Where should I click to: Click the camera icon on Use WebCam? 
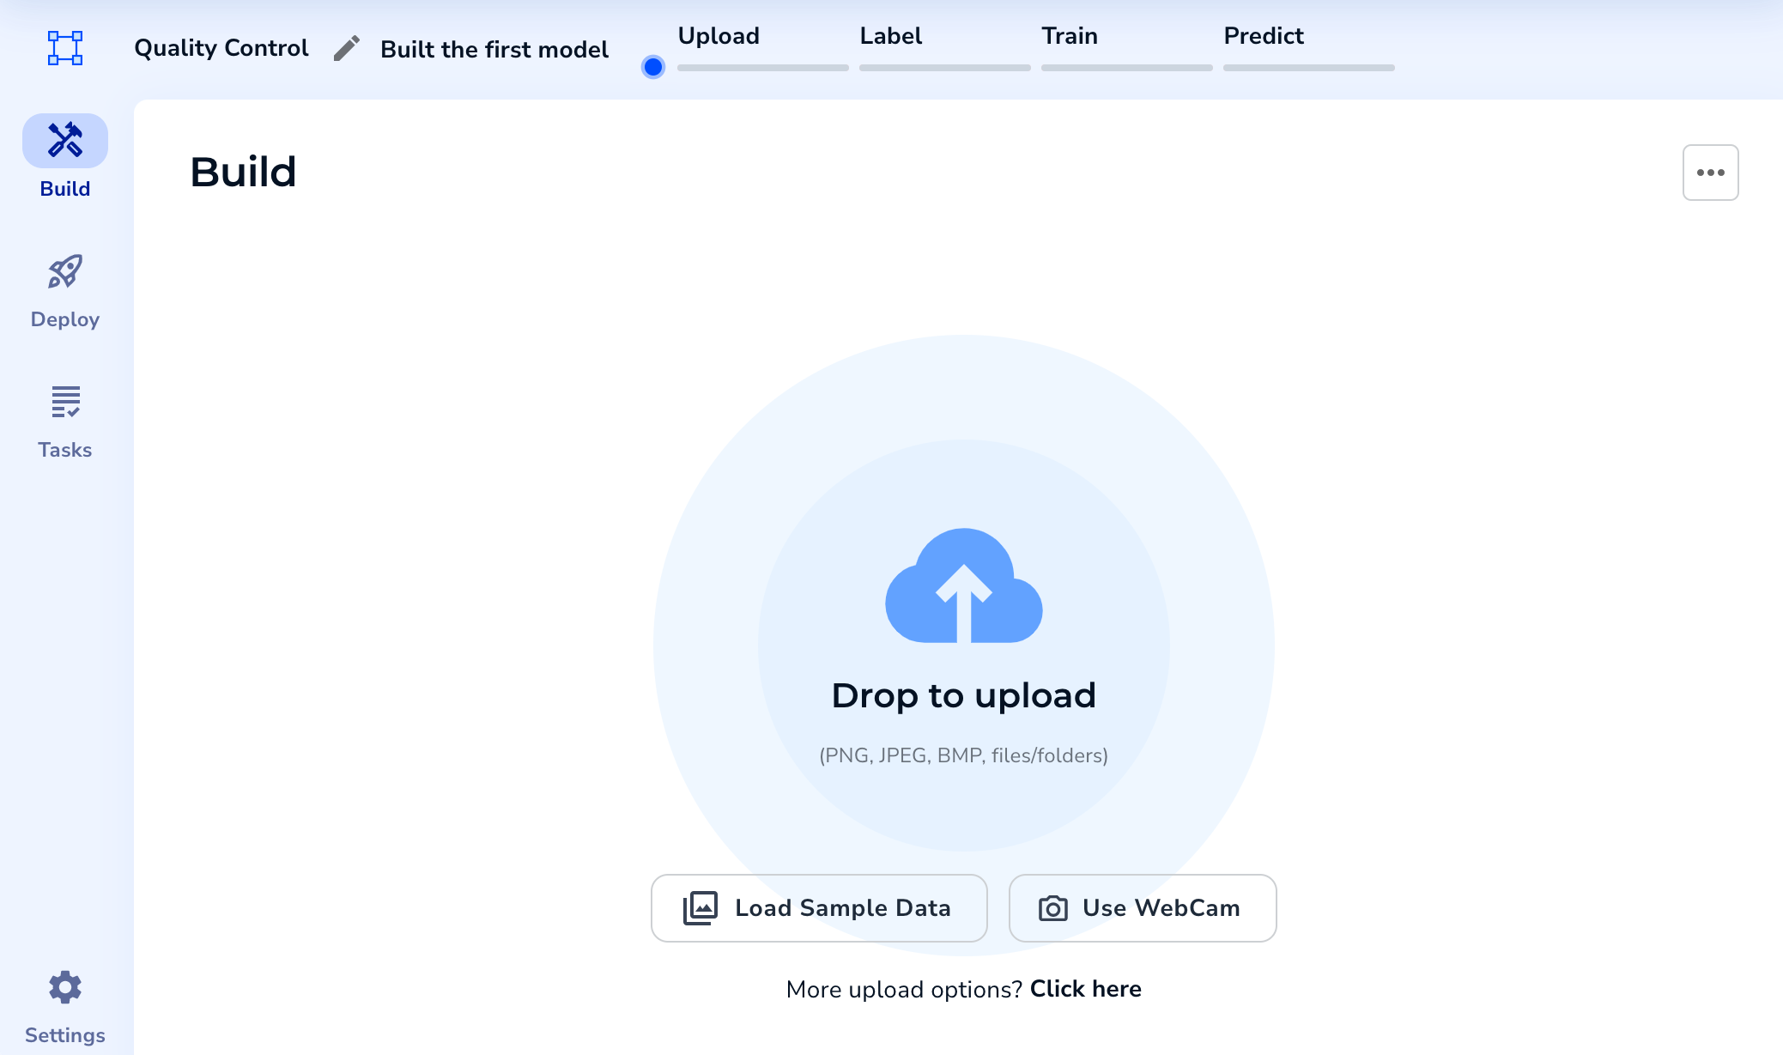(1052, 908)
